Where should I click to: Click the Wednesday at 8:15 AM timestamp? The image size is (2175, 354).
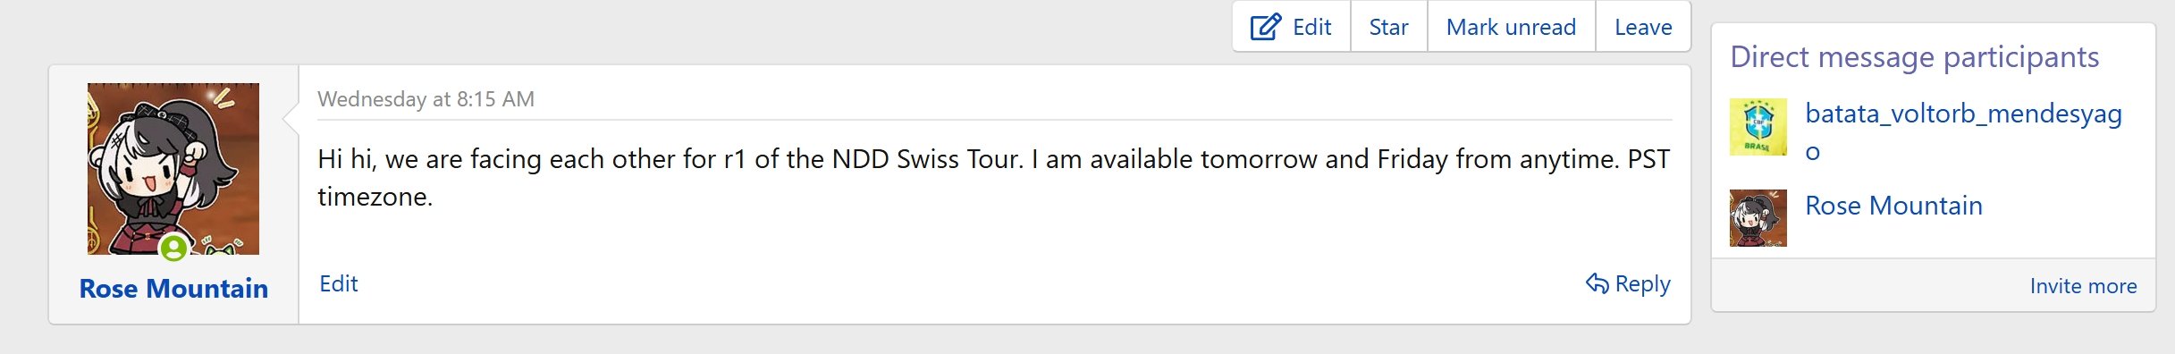coord(426,99)
